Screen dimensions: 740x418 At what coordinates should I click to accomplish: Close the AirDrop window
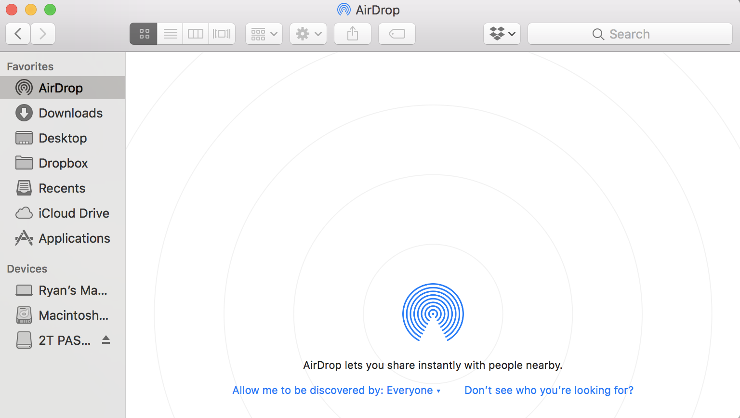click(12, 10)
